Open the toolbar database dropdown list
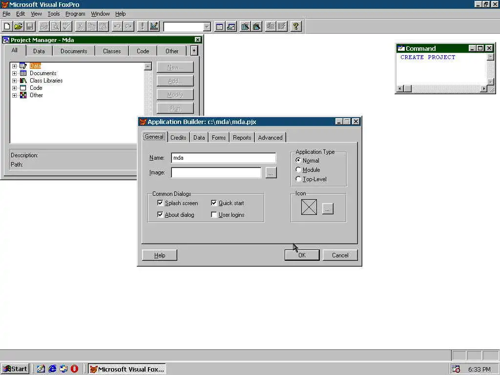 click(207, 27)
